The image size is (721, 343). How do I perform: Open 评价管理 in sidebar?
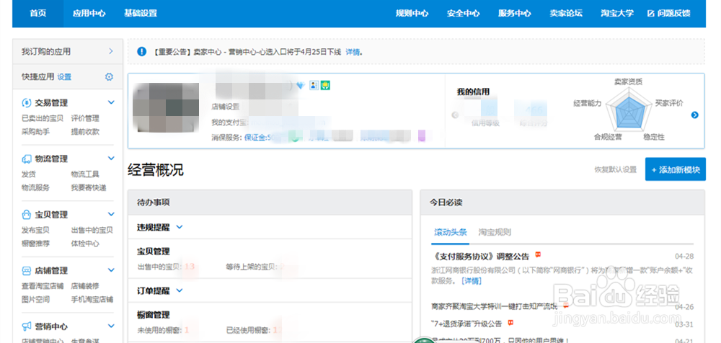pyautogui.click(x=85, y=118)
